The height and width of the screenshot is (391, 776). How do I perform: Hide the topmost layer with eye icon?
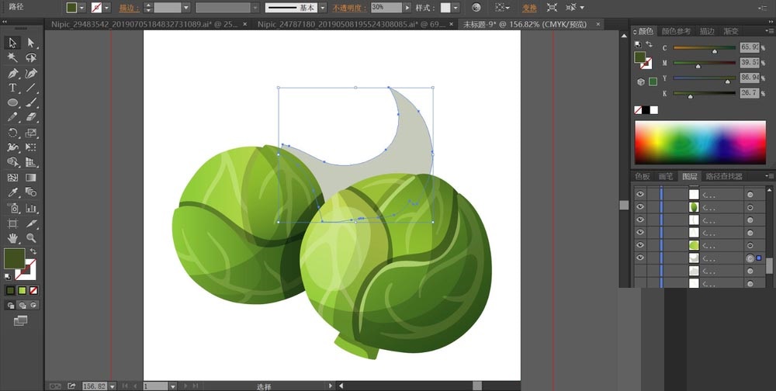tap(640, 194)
